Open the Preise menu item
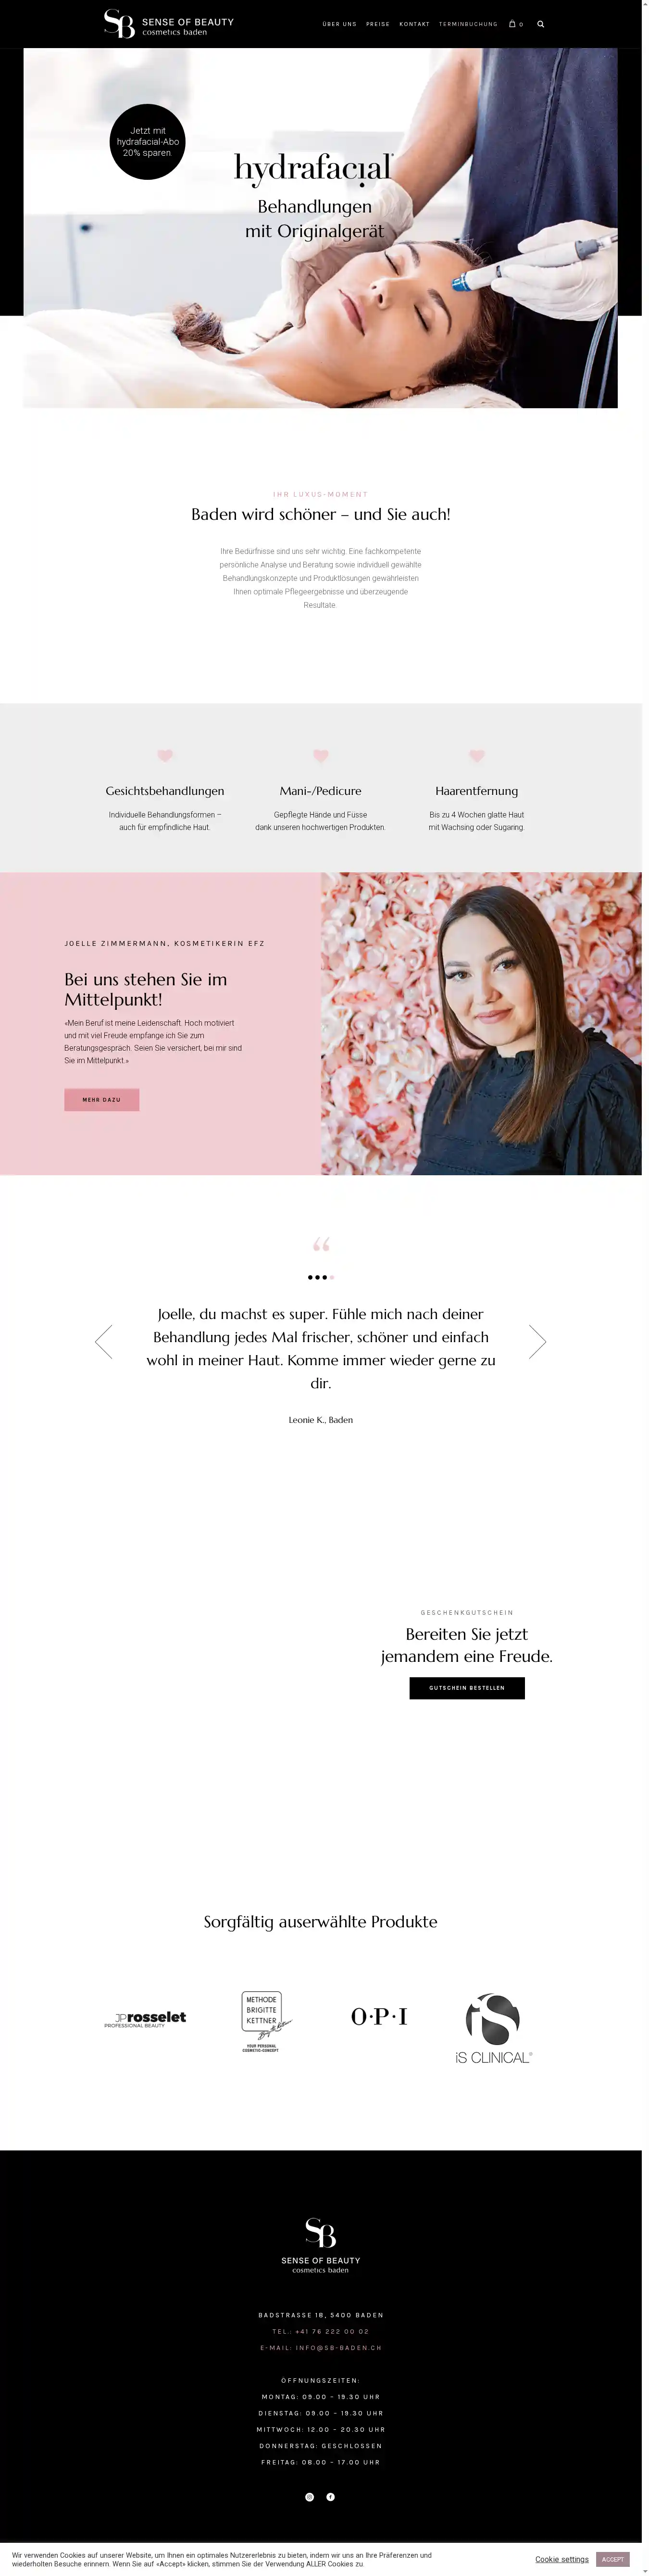Screen dimensions: 649x2576 378,24
